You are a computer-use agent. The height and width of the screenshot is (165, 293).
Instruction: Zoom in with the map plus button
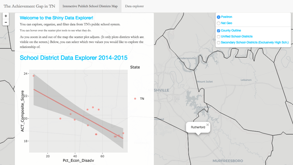6,16
